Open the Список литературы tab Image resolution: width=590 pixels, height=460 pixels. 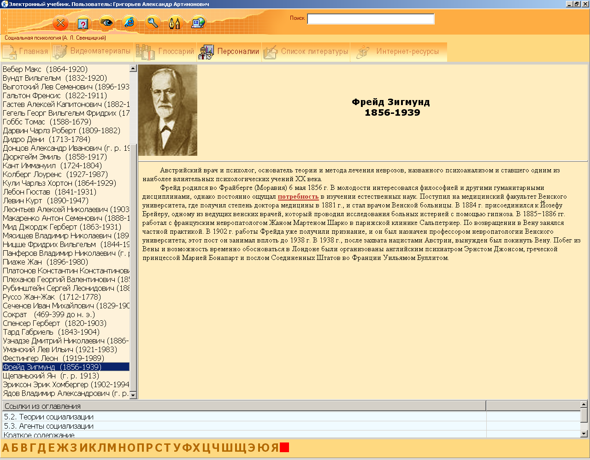306,52
